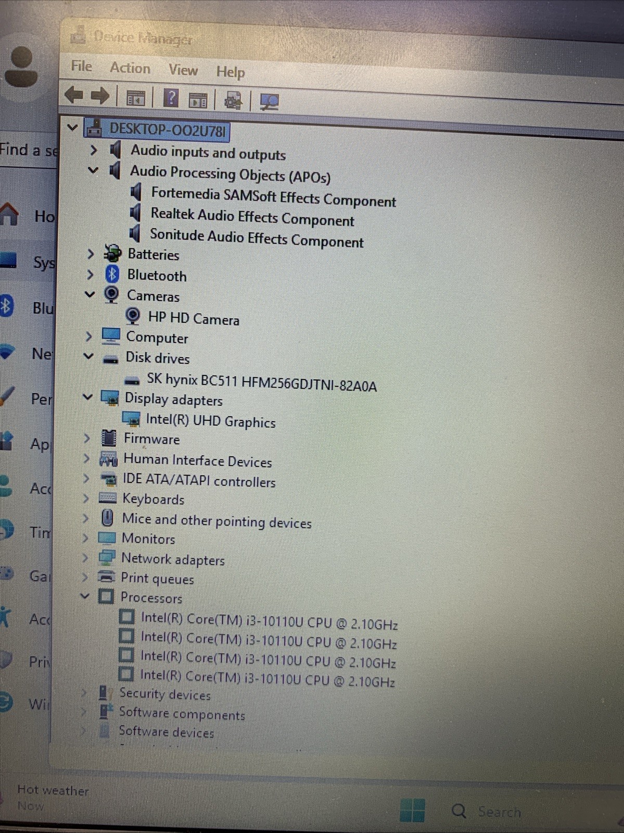Select the Software components category
The height and width of the screenshot is (833, 624).
click(x=182, y=713)
